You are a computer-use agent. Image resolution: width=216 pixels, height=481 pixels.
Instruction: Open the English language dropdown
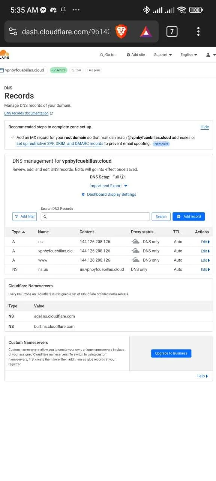coord(189,55)
